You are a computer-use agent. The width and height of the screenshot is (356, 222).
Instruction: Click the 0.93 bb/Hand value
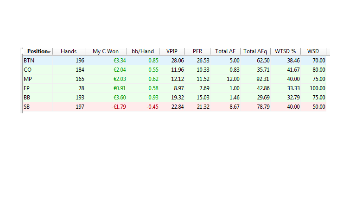tap(153, 98)
